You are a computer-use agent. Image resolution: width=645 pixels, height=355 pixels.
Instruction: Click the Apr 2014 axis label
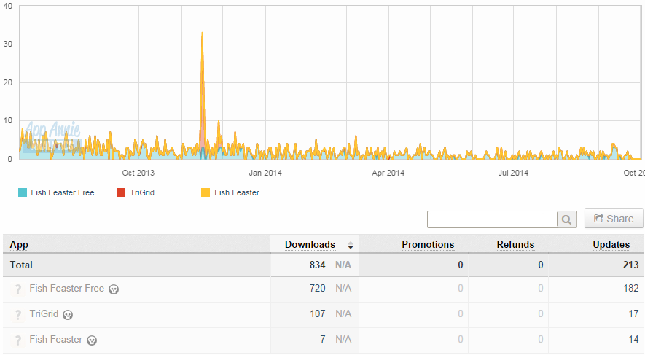pos(388,173)
